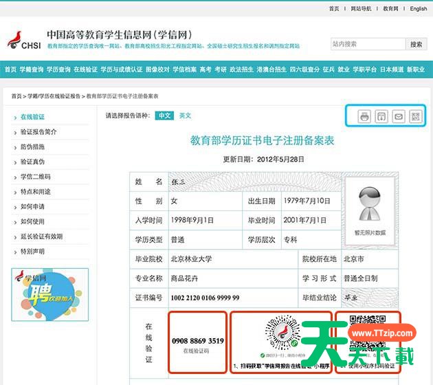Open 首页 in the top utility links
Viewport: 433px width, 385px height.
tap(334, 8)
